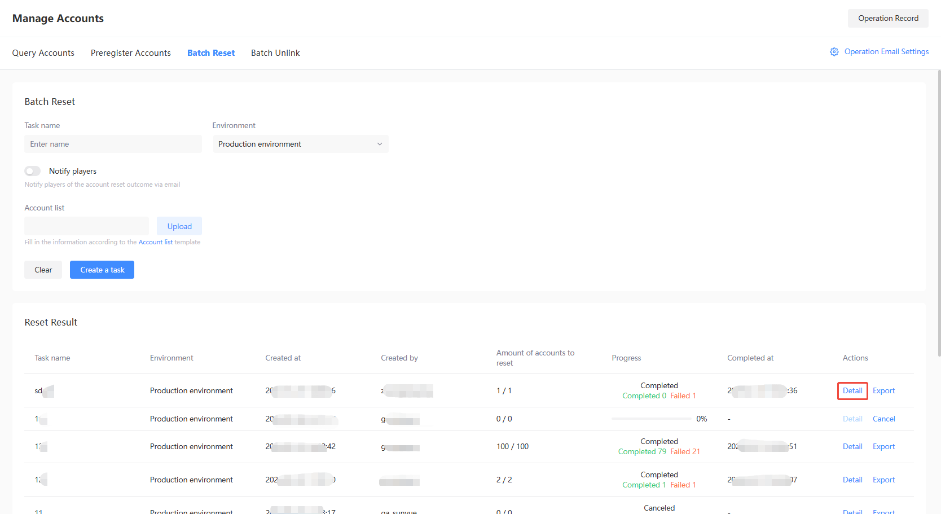Screen dimensions: 941x514
Task: Export the 1 / 1 task results
Action: click(883, 390)
